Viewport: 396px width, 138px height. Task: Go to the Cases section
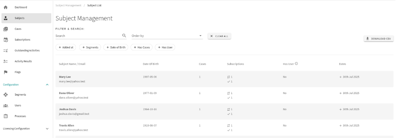[26, 29]
